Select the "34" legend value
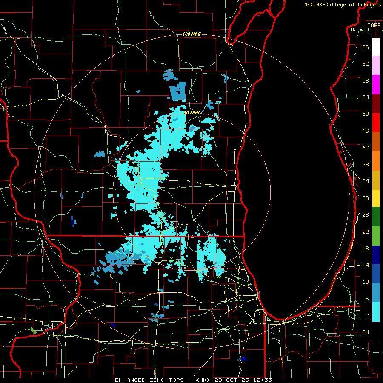383x383 pixels. (x=366, y=181)
